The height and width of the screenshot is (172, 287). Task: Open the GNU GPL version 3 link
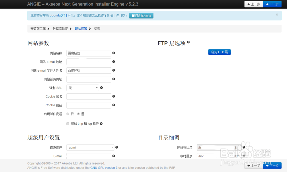104,168
